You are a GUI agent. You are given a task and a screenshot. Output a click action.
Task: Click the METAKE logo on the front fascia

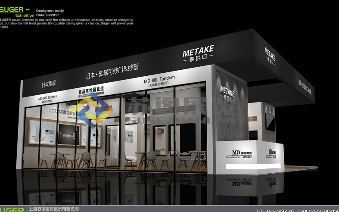pos(198,54)
